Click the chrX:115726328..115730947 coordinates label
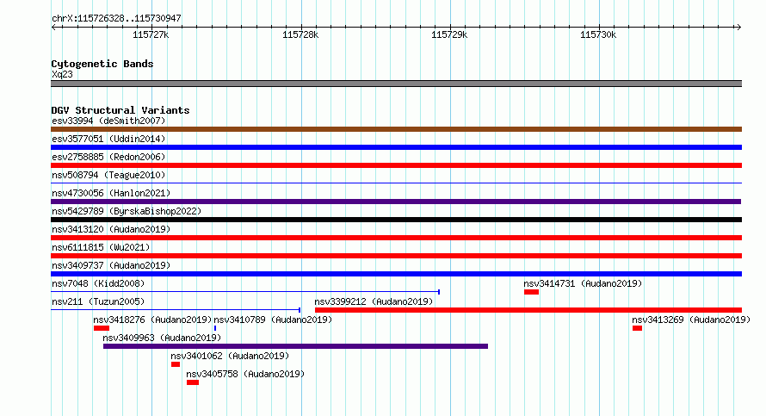Image resolution: width=766 pixels, height=416 pixels. [x=116, y=18]
